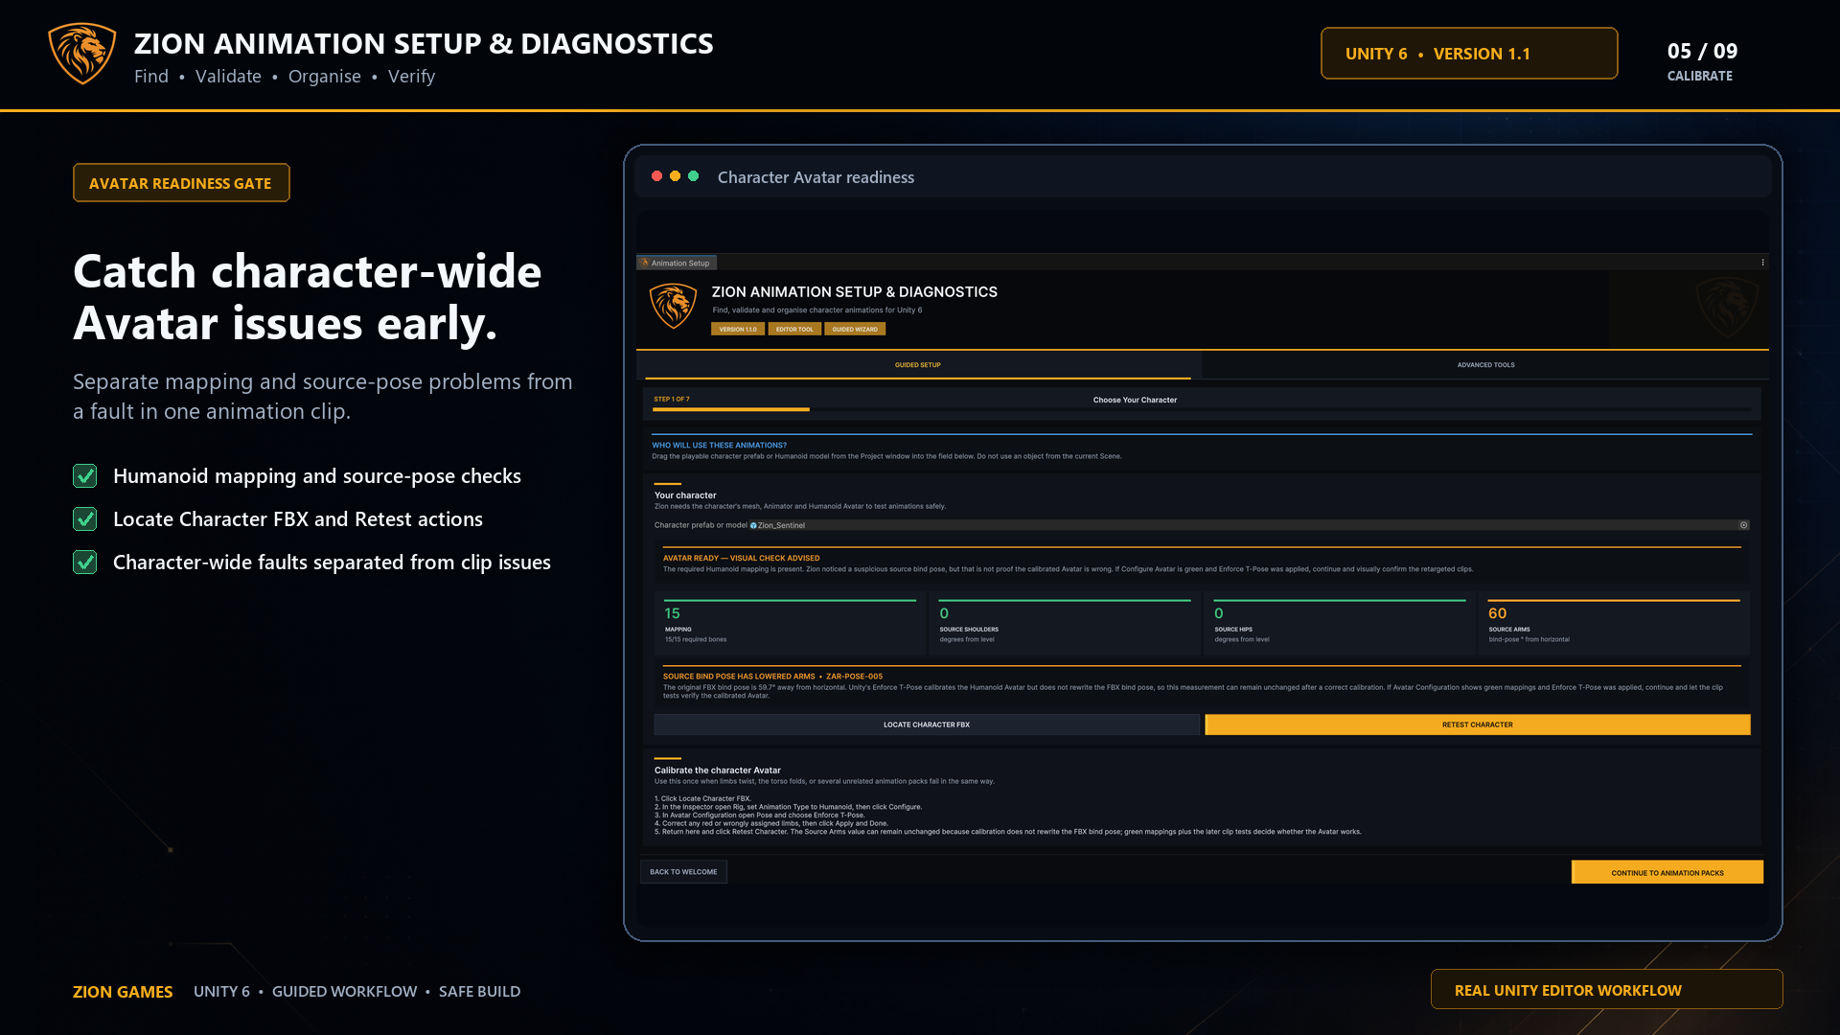
Task: Toggle the Humanoid mapping and source-pose checks checkbox
Action: tap(85, 476)
